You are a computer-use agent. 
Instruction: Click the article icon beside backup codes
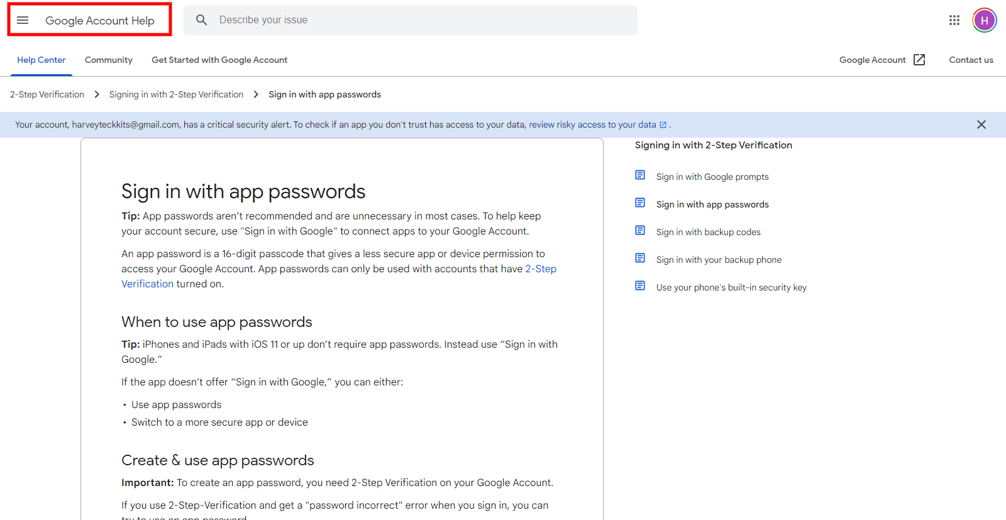click(640, 231)
